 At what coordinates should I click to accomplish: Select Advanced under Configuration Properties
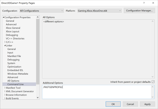coord(11,24)
